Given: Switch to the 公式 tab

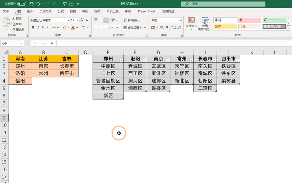Looking at the screenshot, I should (61, 11).
